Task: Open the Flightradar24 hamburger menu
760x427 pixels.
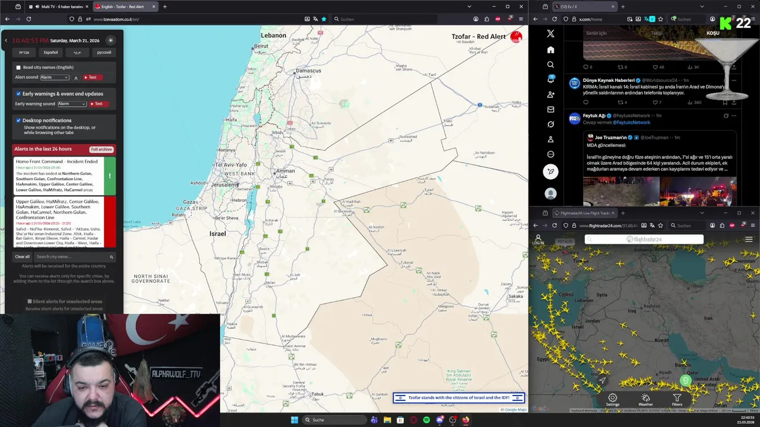Action: tap(749, 240)
